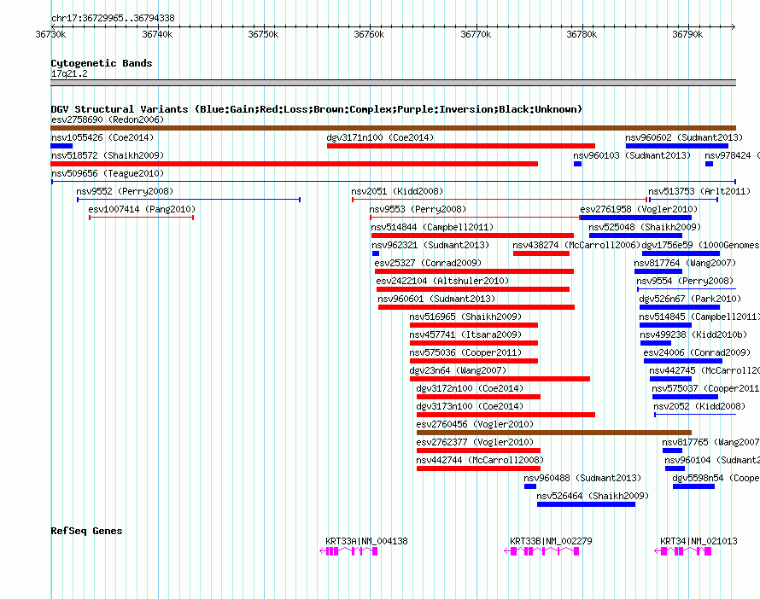Click the dgv3172n100 (Coe2014) label

[x=470, y=388]
